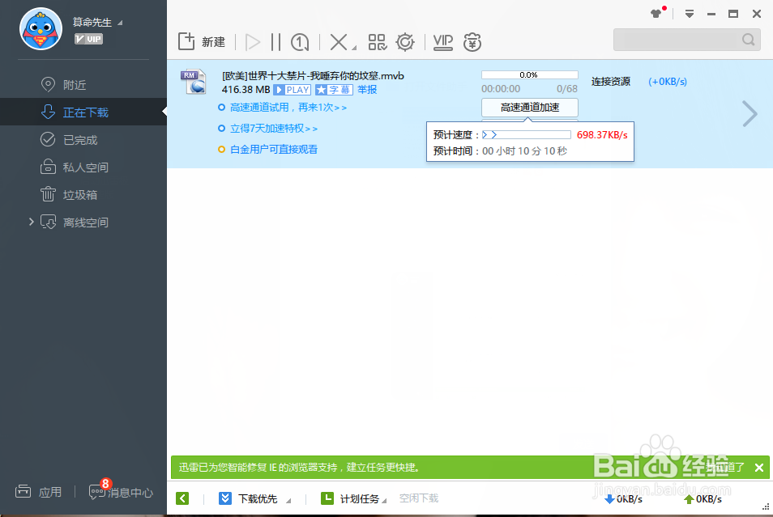This screenshot has width=773, height=517.
Task: Click the download progress bar showing 0.0%
Action: pos(529,74)
